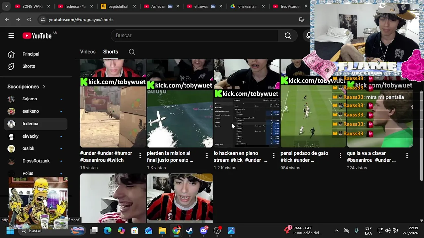Open options menu for 'pierden la mision' short
This screenshot has width=424, height=238.
click(207, 155)
